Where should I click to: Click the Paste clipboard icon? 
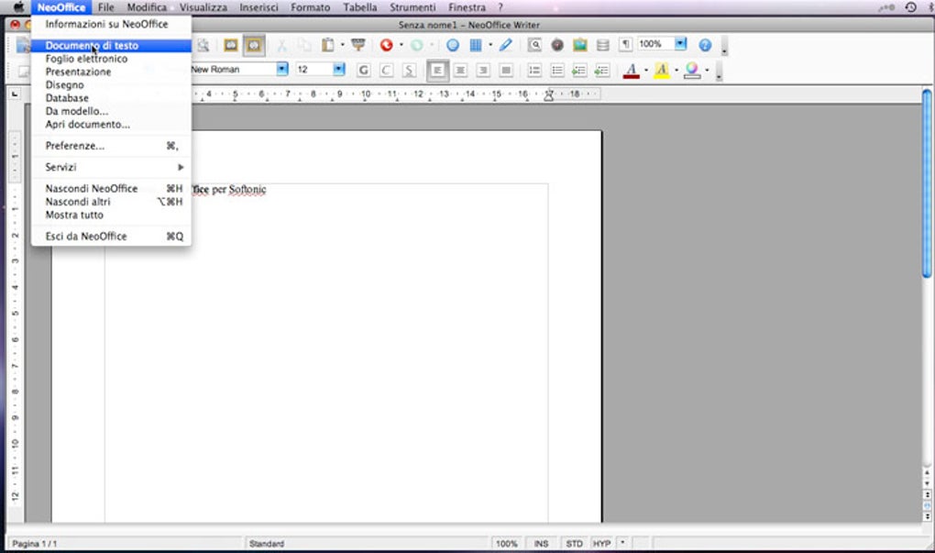tap(328, 45)
